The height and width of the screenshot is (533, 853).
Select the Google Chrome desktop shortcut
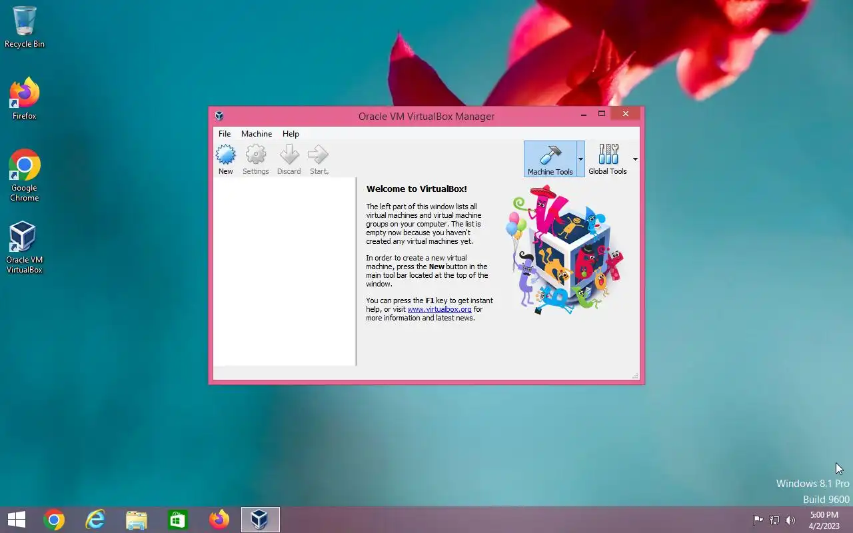tap(25, 175)
